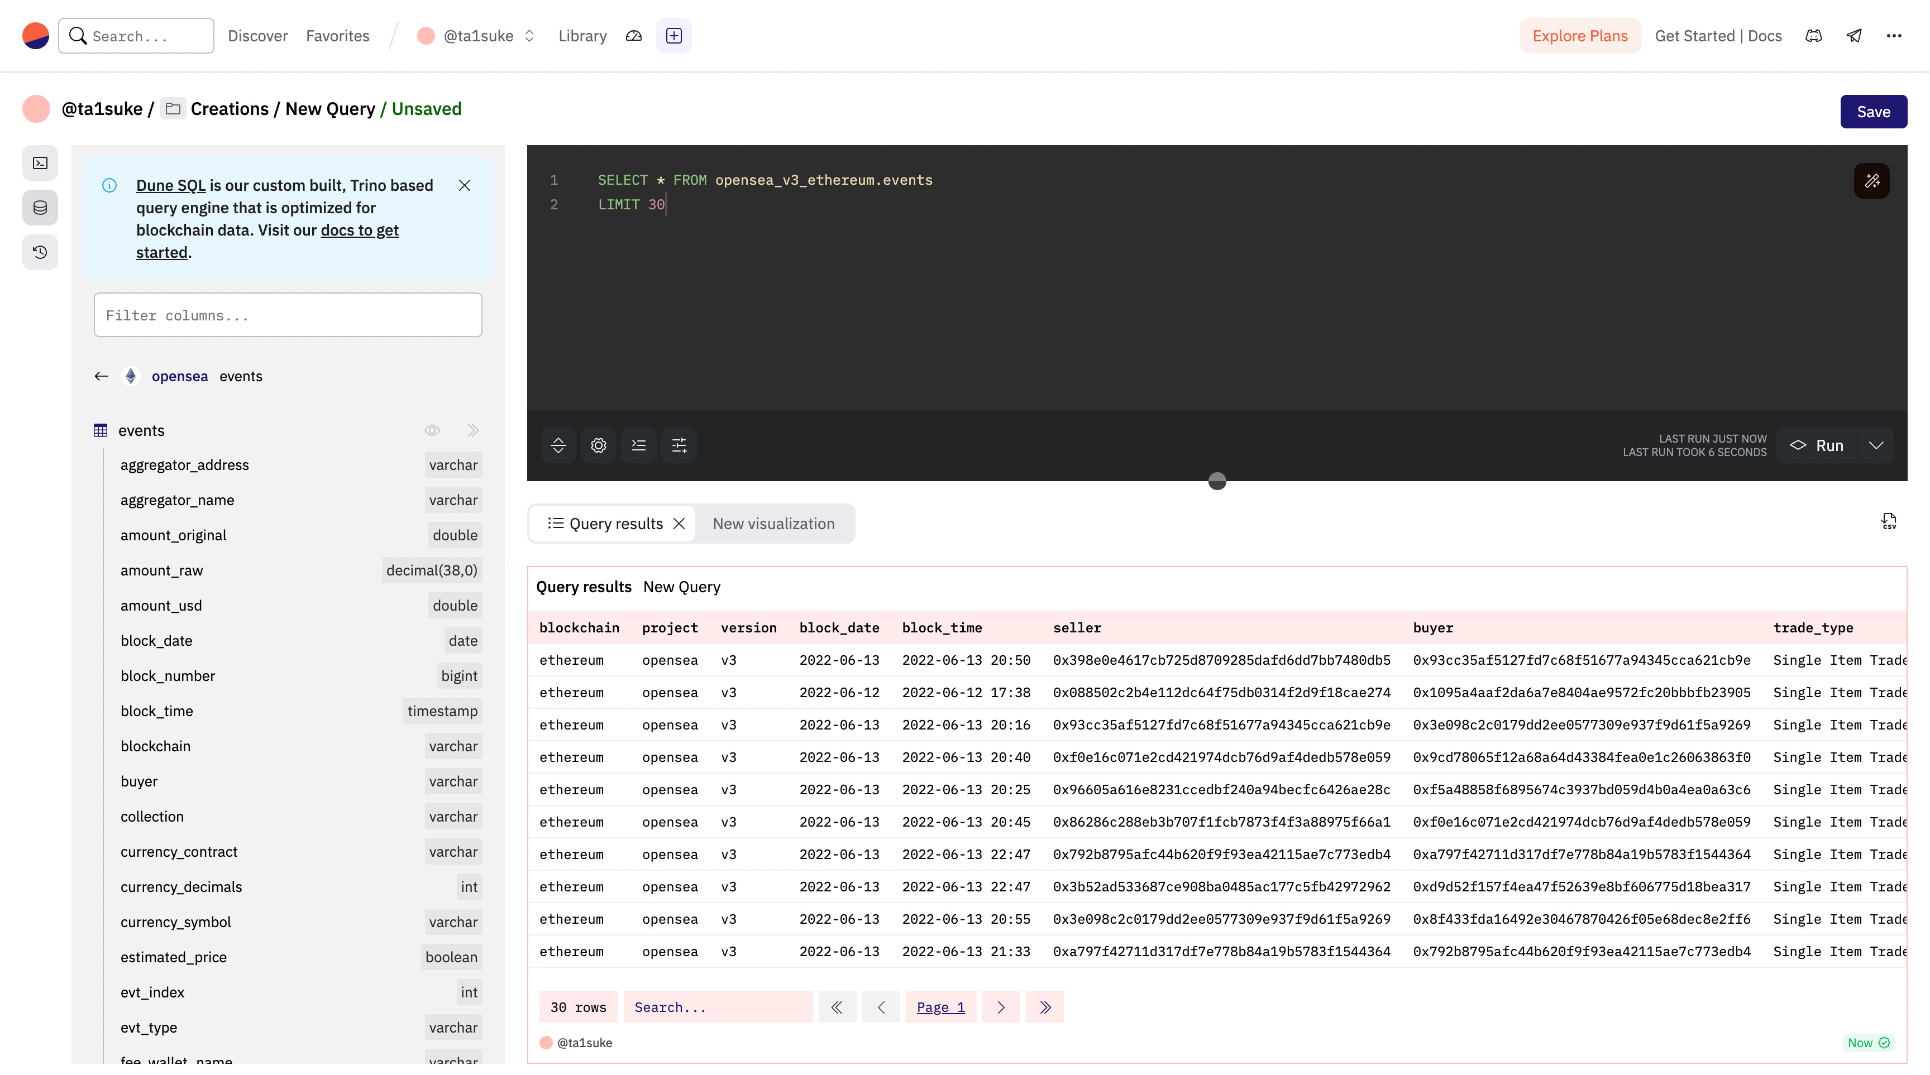Click the seller column header
This screenshot has width=1930, height=1075.
click(x=1077, y=627)
